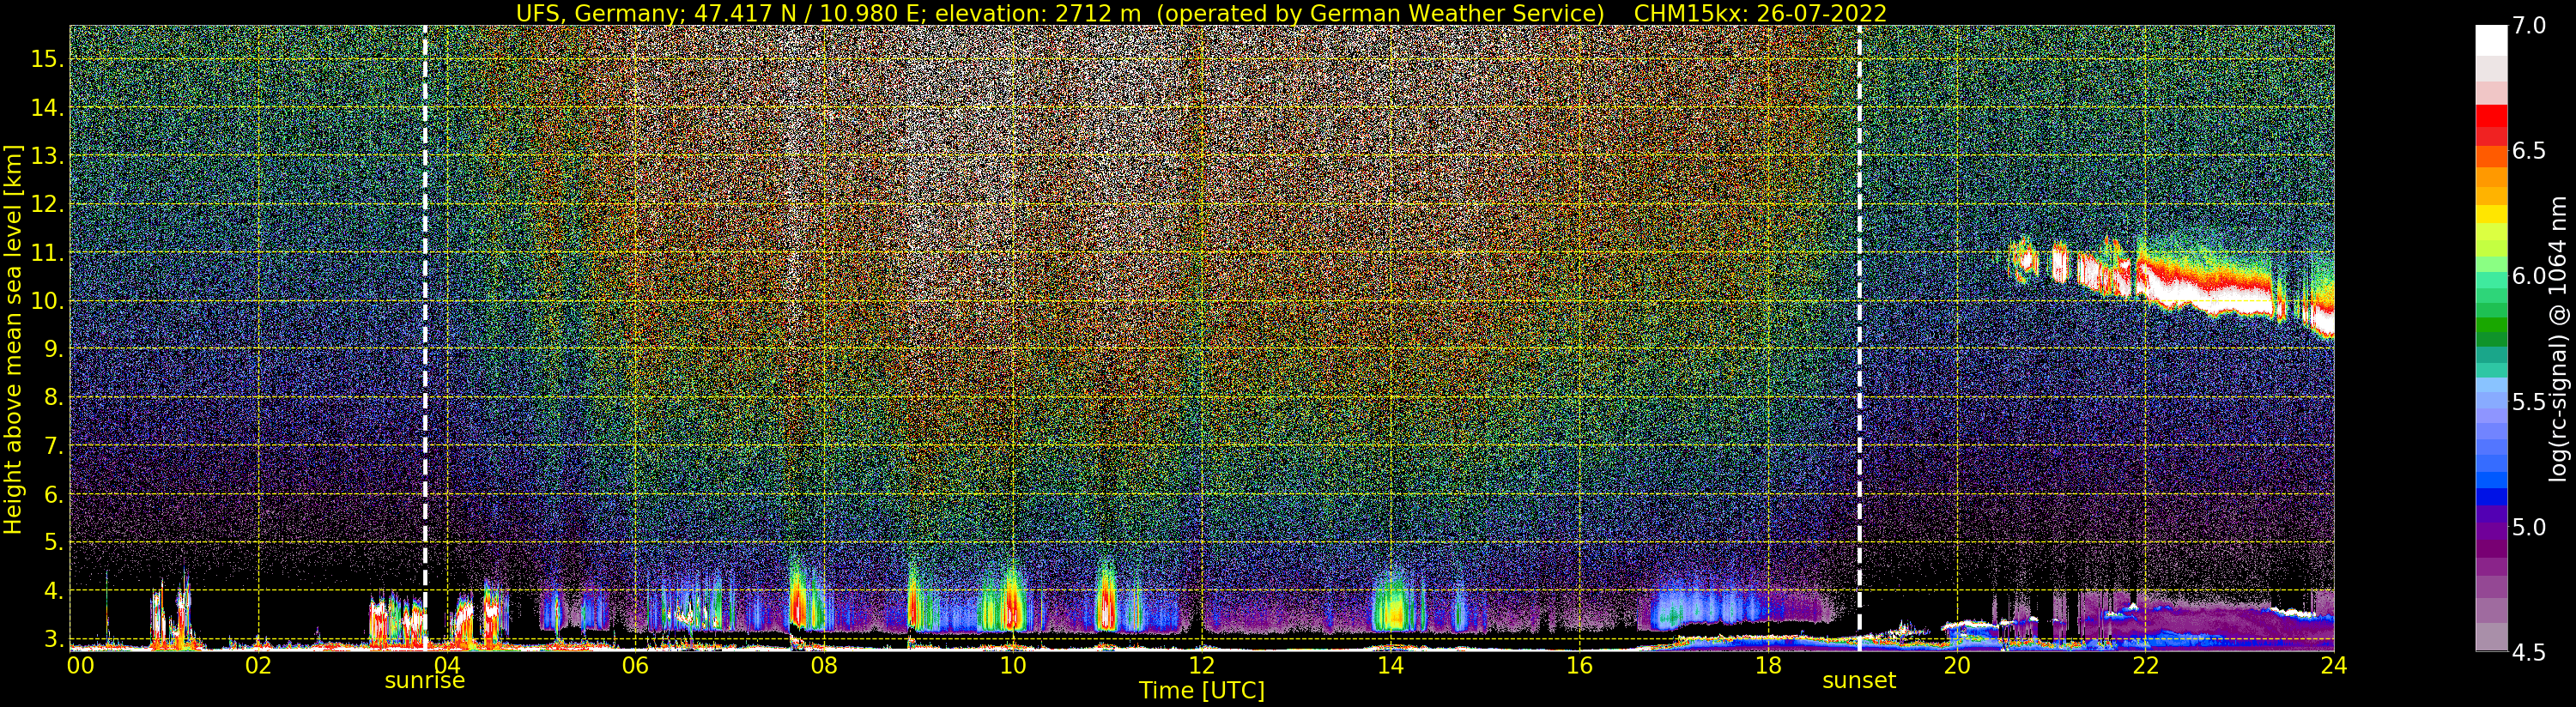This screenshot has width=2576, height=707.
Task: Pick the white band at the colorbar top
Action: click(2491, 40)
